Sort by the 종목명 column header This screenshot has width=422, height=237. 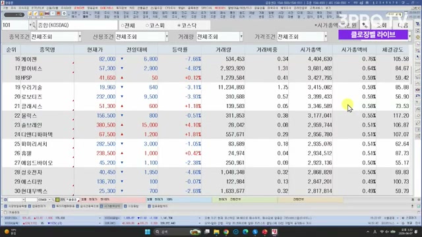tap(47, 50)
